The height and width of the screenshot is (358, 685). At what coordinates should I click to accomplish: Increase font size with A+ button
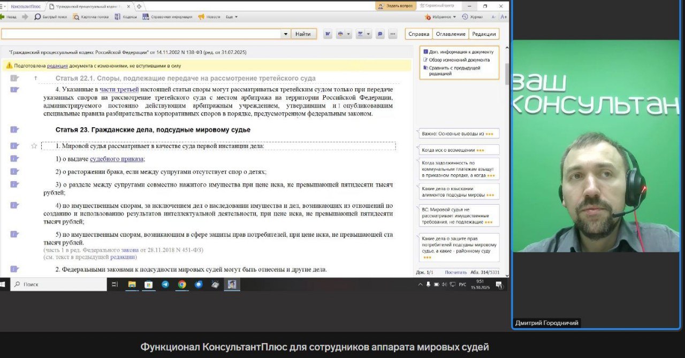pos(503,17)
